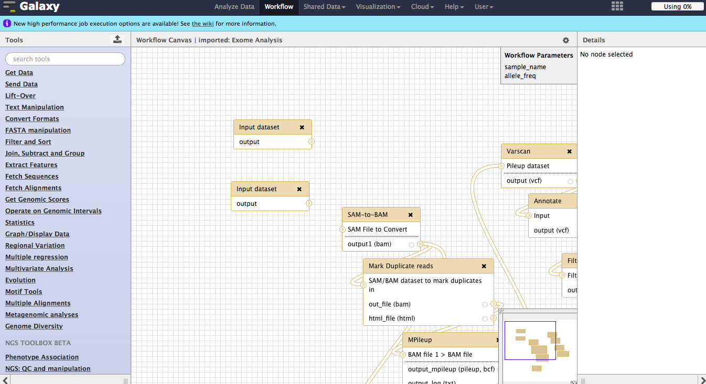The width and height of the screenshot is (706, 384).
Task: Open the User dropdown menu
Action: tap(484, 7)
